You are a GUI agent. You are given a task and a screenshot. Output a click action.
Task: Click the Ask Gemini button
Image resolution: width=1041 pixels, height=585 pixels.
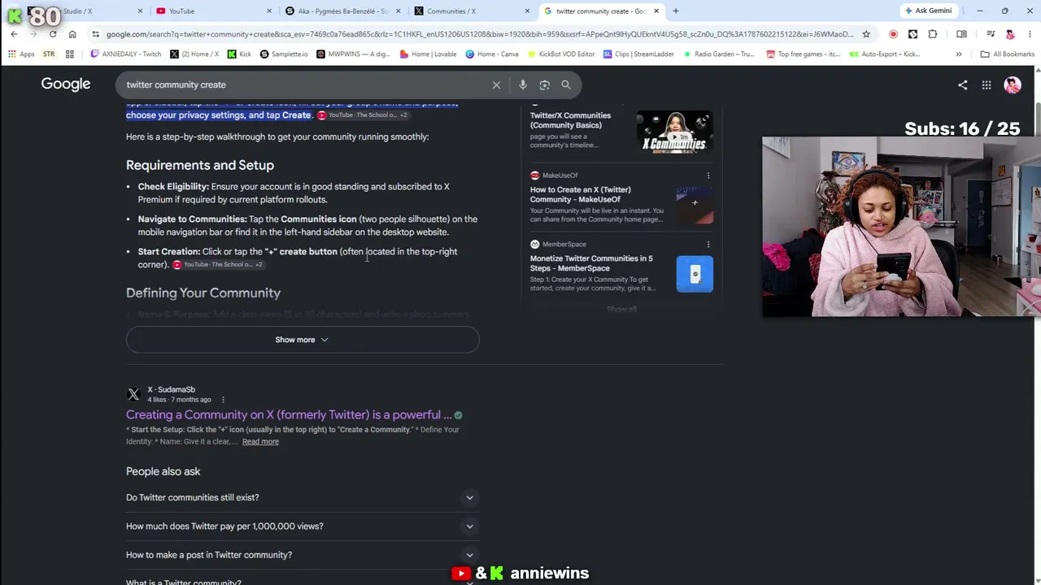928,11
